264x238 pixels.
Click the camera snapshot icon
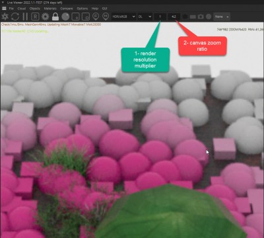201,17
